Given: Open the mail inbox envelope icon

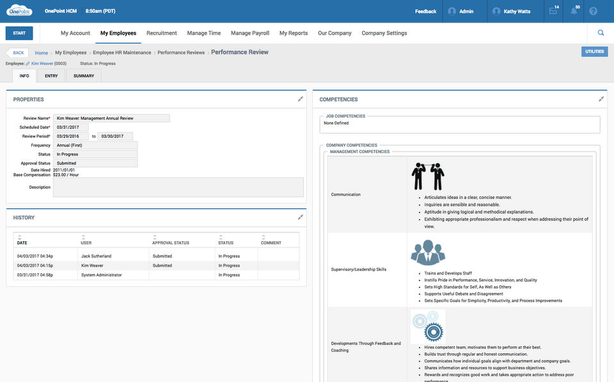Looking at the screenshot, I should pos(553,12).
